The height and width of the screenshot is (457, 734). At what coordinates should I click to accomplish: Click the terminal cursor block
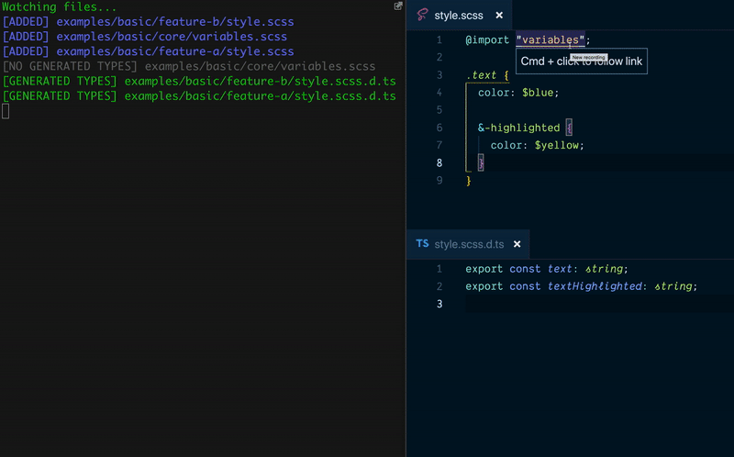(x=6, y=111)
